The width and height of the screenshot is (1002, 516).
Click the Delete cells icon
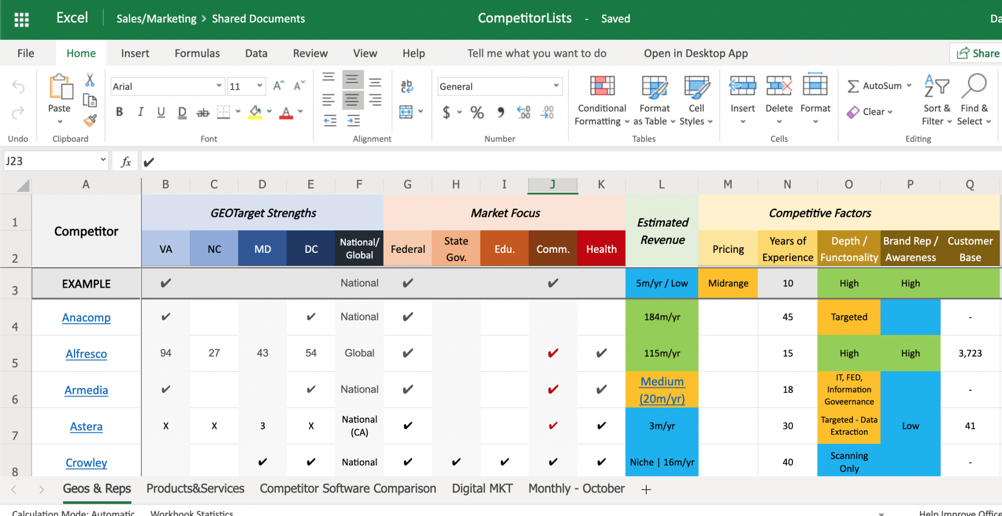779,87
